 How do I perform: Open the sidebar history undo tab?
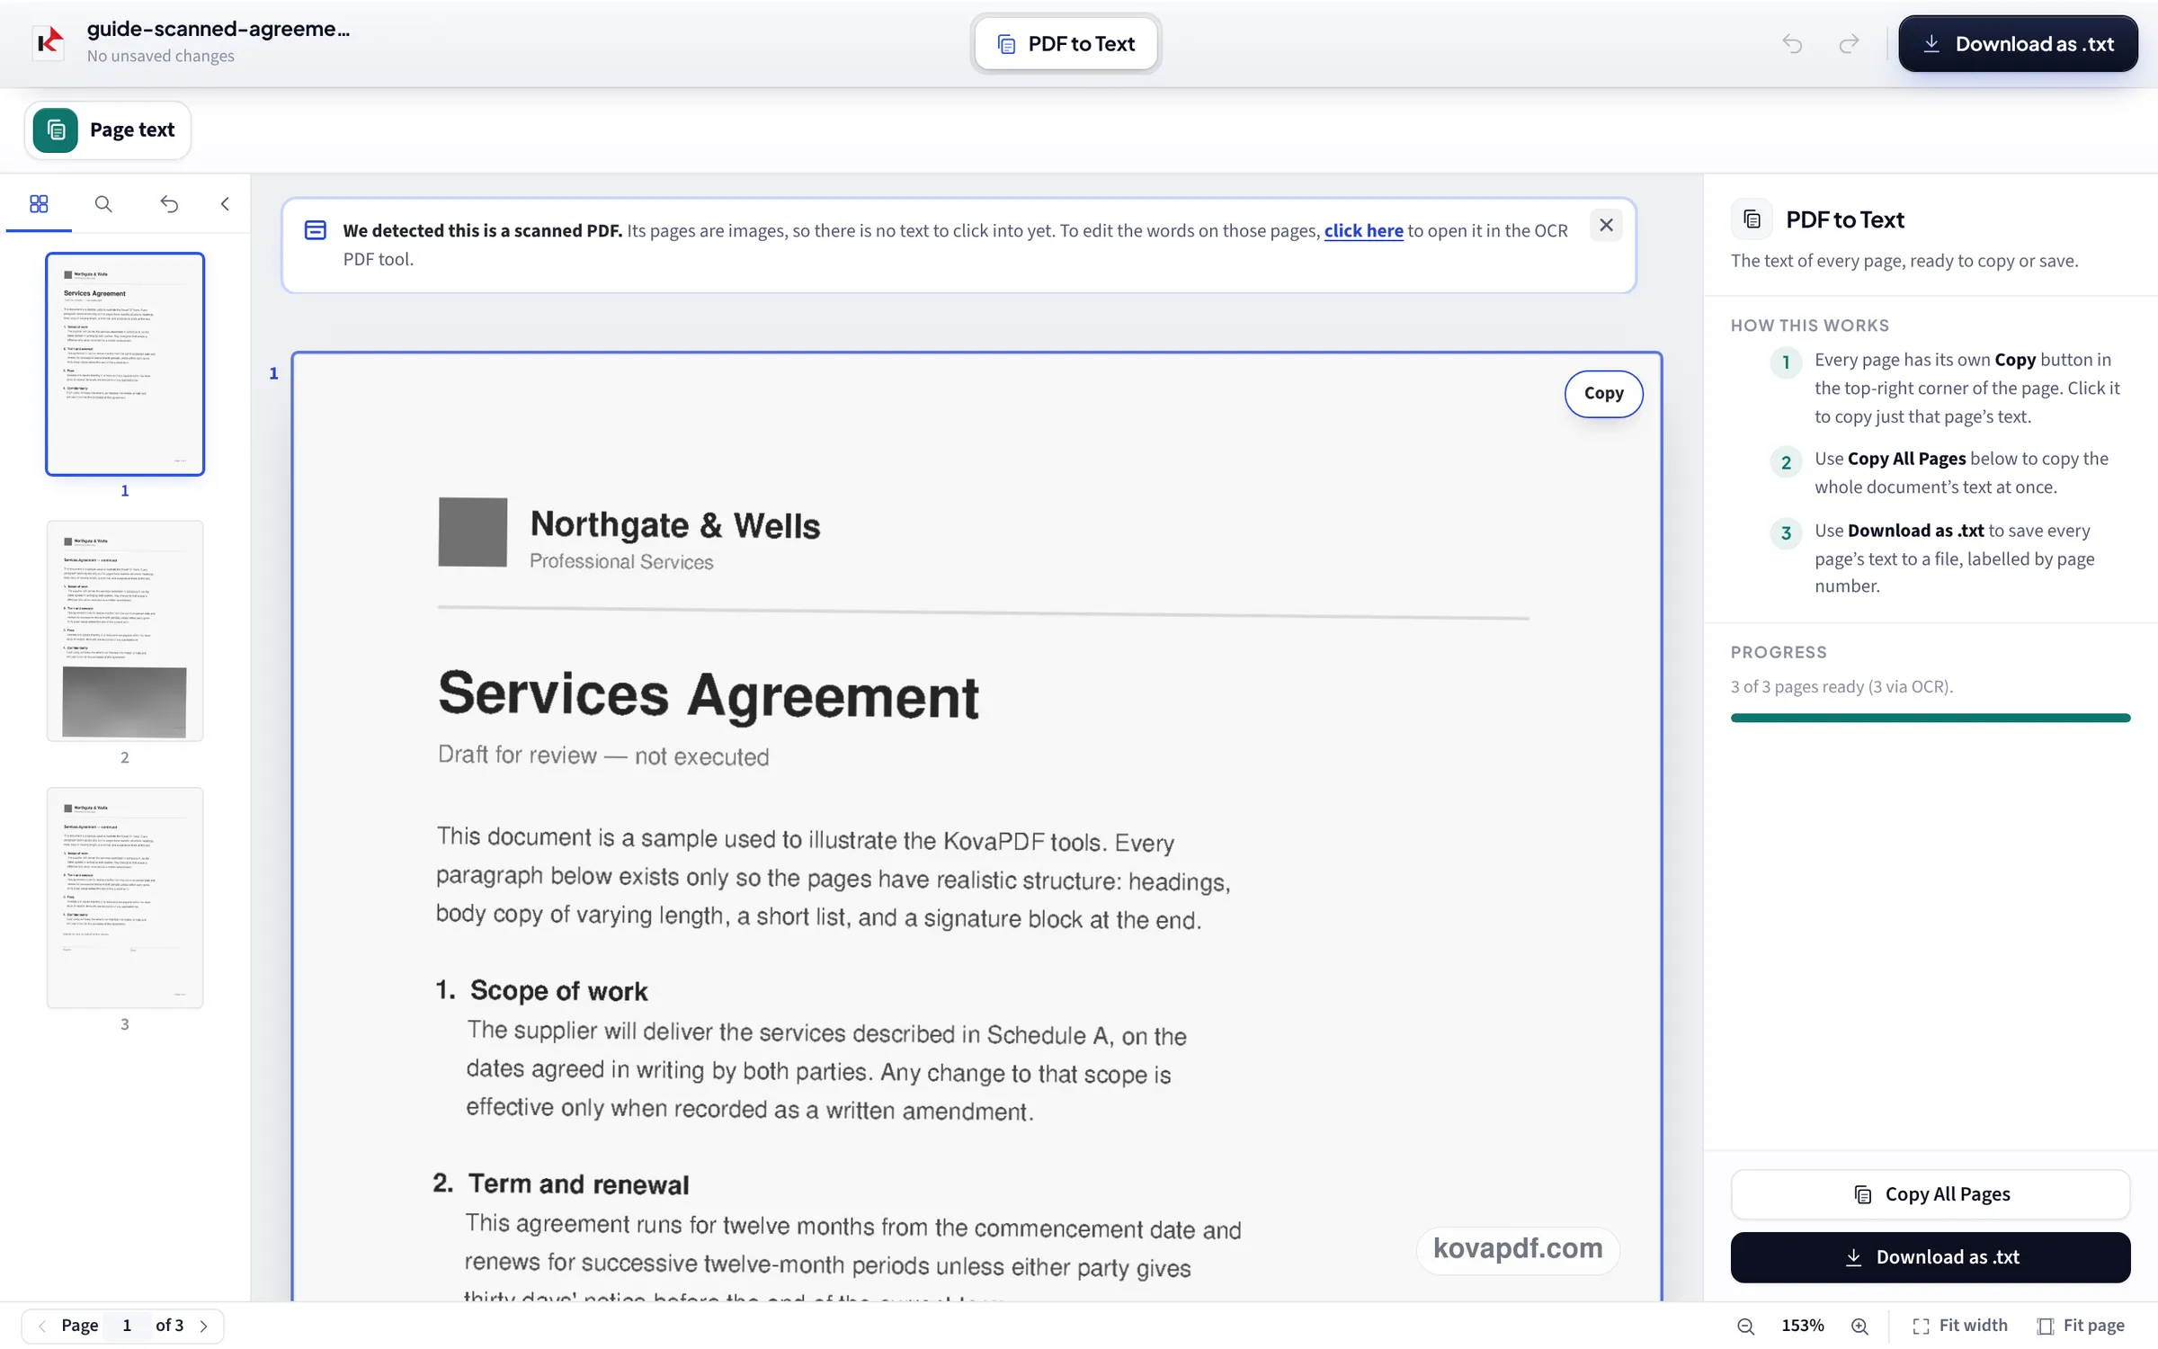click(169, 204)
